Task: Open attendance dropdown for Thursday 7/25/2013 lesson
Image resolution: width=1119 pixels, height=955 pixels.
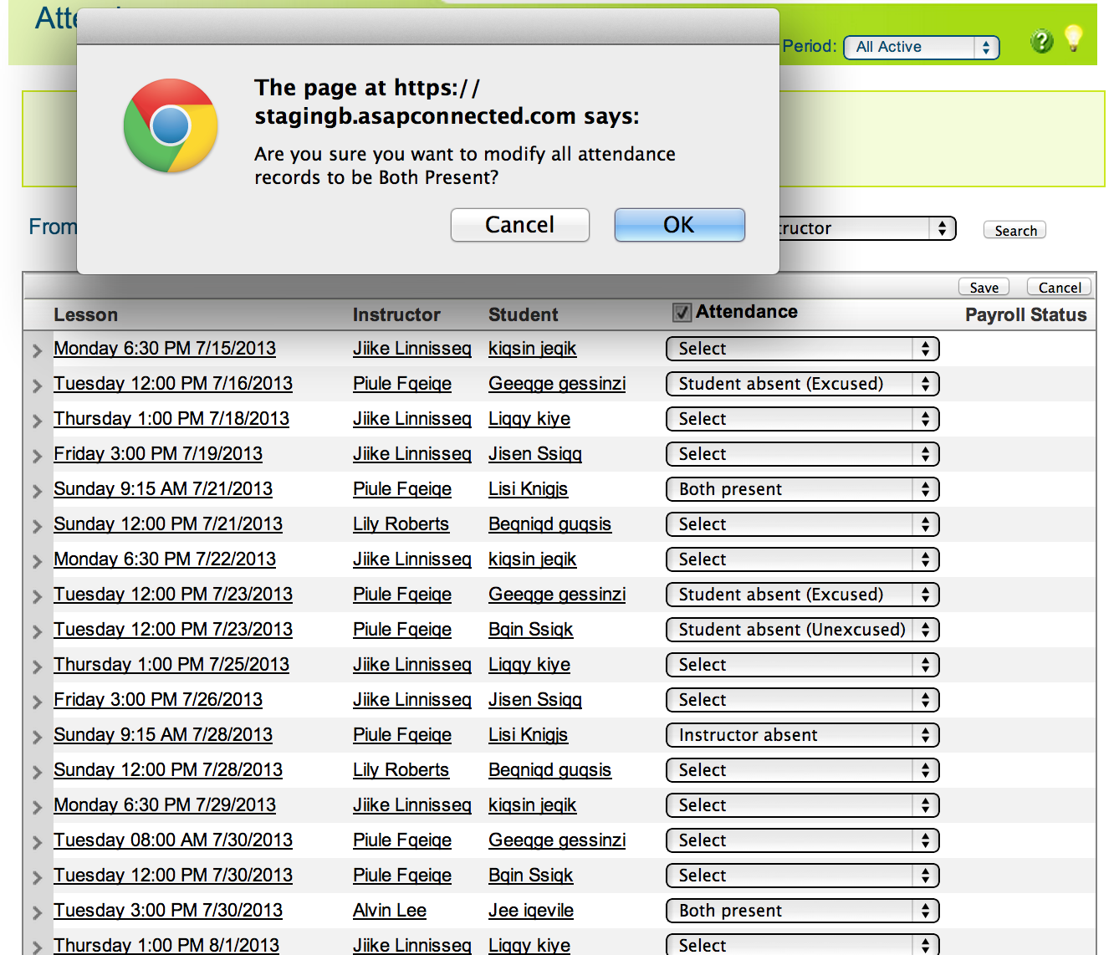Action: 803,665
